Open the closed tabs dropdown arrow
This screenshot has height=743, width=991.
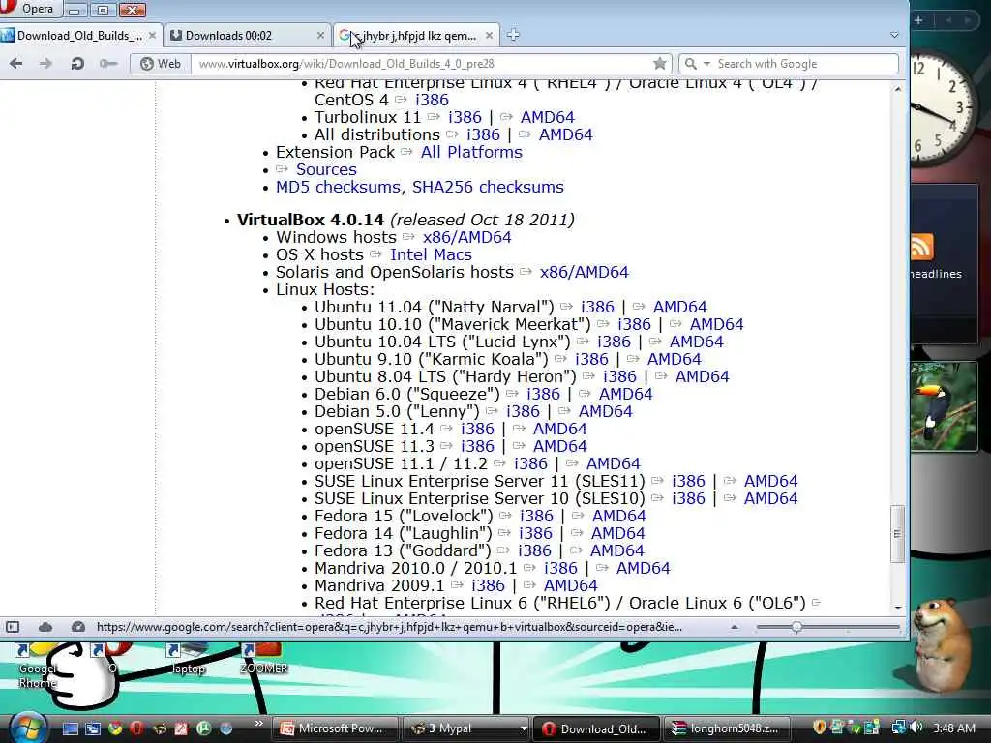[894, 36]
